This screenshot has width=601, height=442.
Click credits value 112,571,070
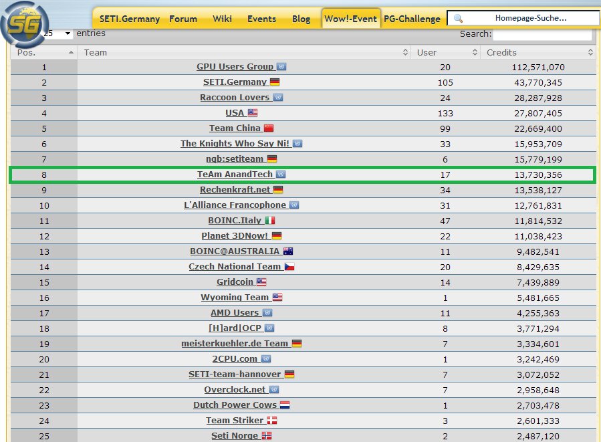[538, 67]
